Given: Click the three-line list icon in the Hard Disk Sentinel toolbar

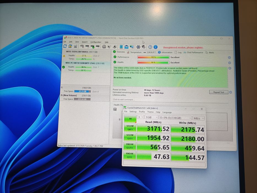Looking at the screenshot, I should pyautogui.click(x=75, y=47).
